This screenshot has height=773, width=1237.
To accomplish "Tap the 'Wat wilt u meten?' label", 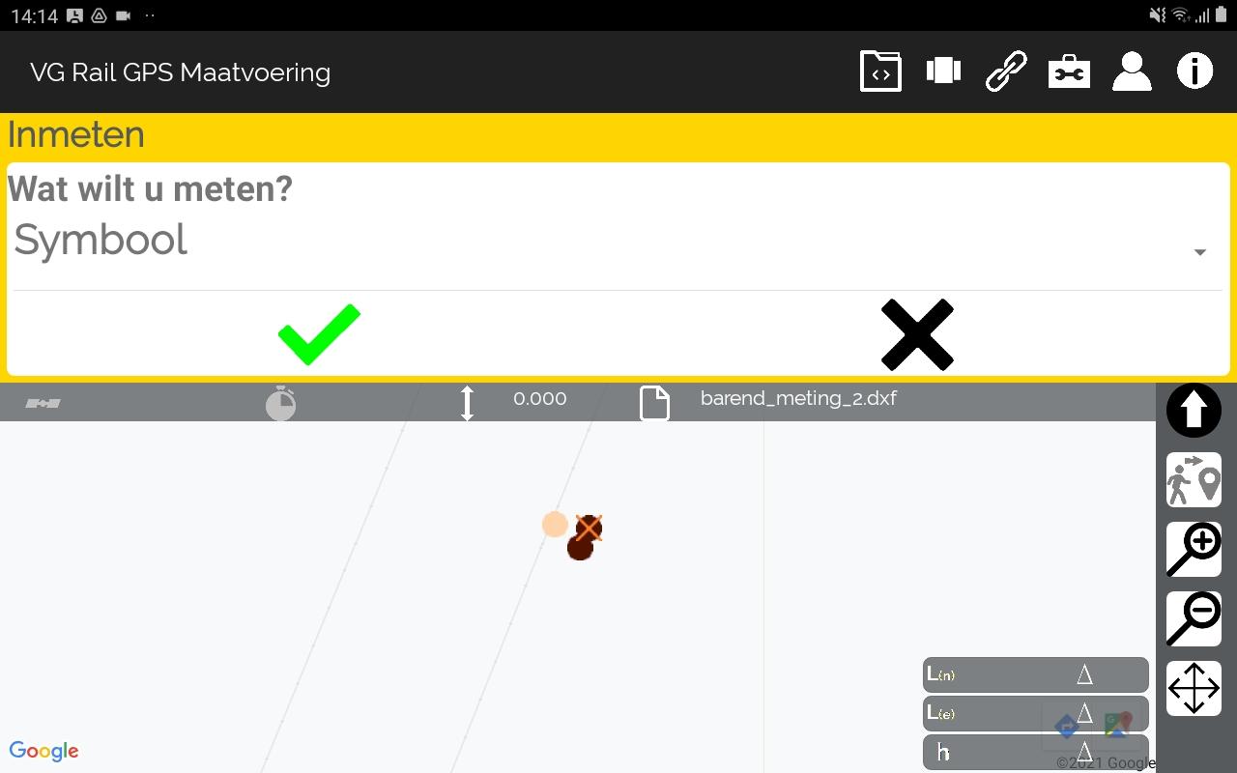I will point(150,188).
